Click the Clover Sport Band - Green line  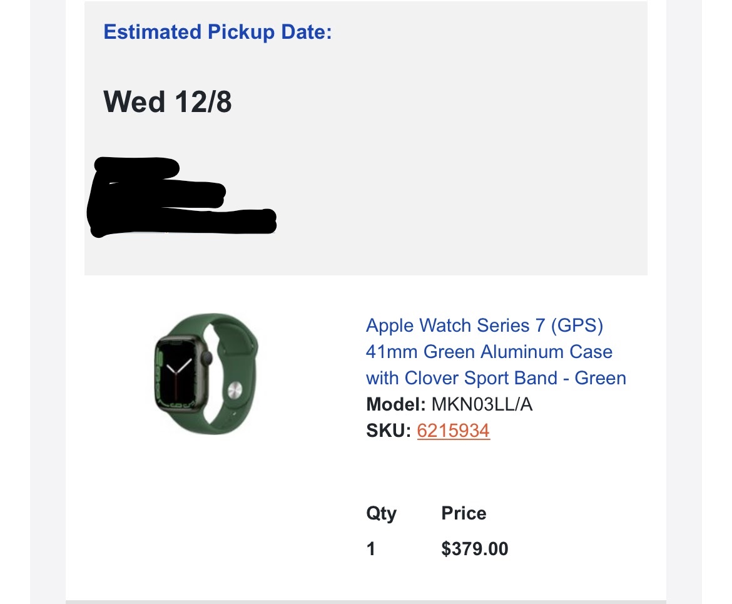point(496,378)
